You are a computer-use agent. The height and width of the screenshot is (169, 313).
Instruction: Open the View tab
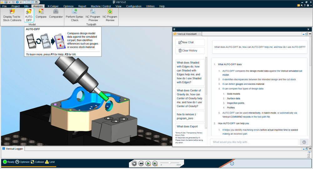118,6
